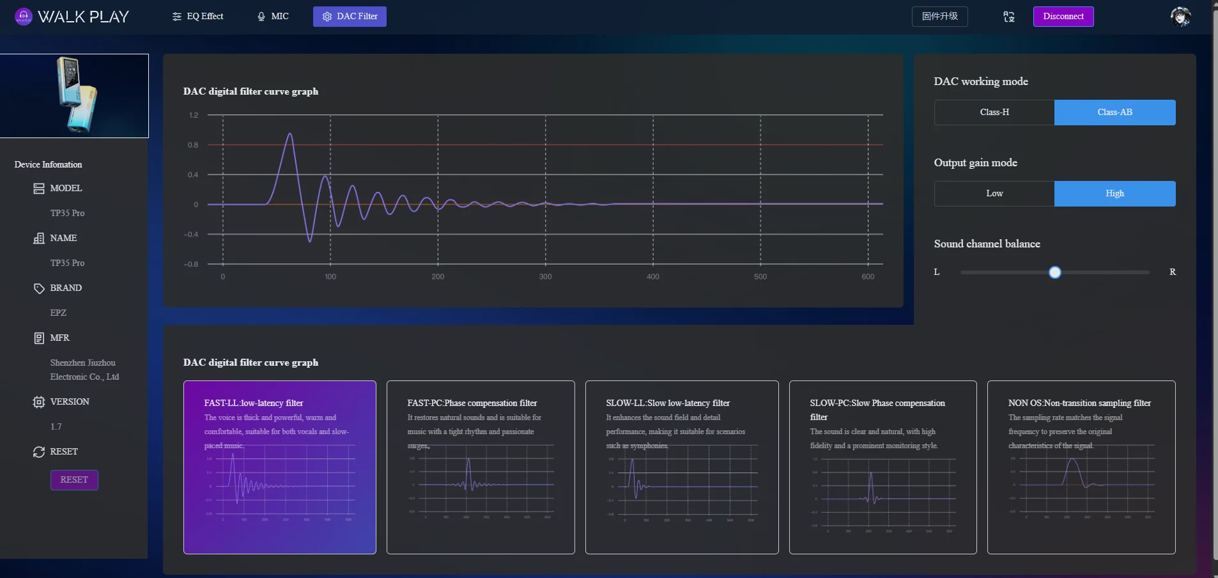Click the VERSION chip icon

(39, 402)
